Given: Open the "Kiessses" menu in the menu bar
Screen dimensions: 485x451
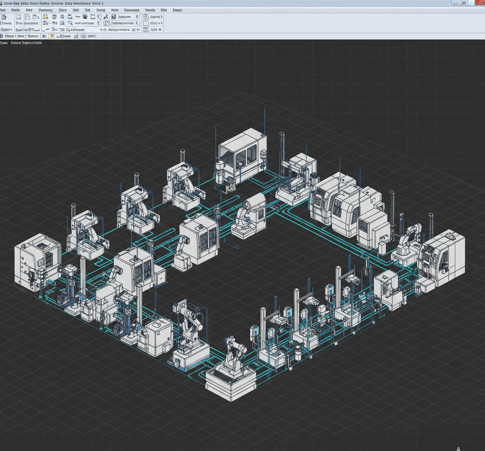Looking at the screenshot, I should click(132, 9).
